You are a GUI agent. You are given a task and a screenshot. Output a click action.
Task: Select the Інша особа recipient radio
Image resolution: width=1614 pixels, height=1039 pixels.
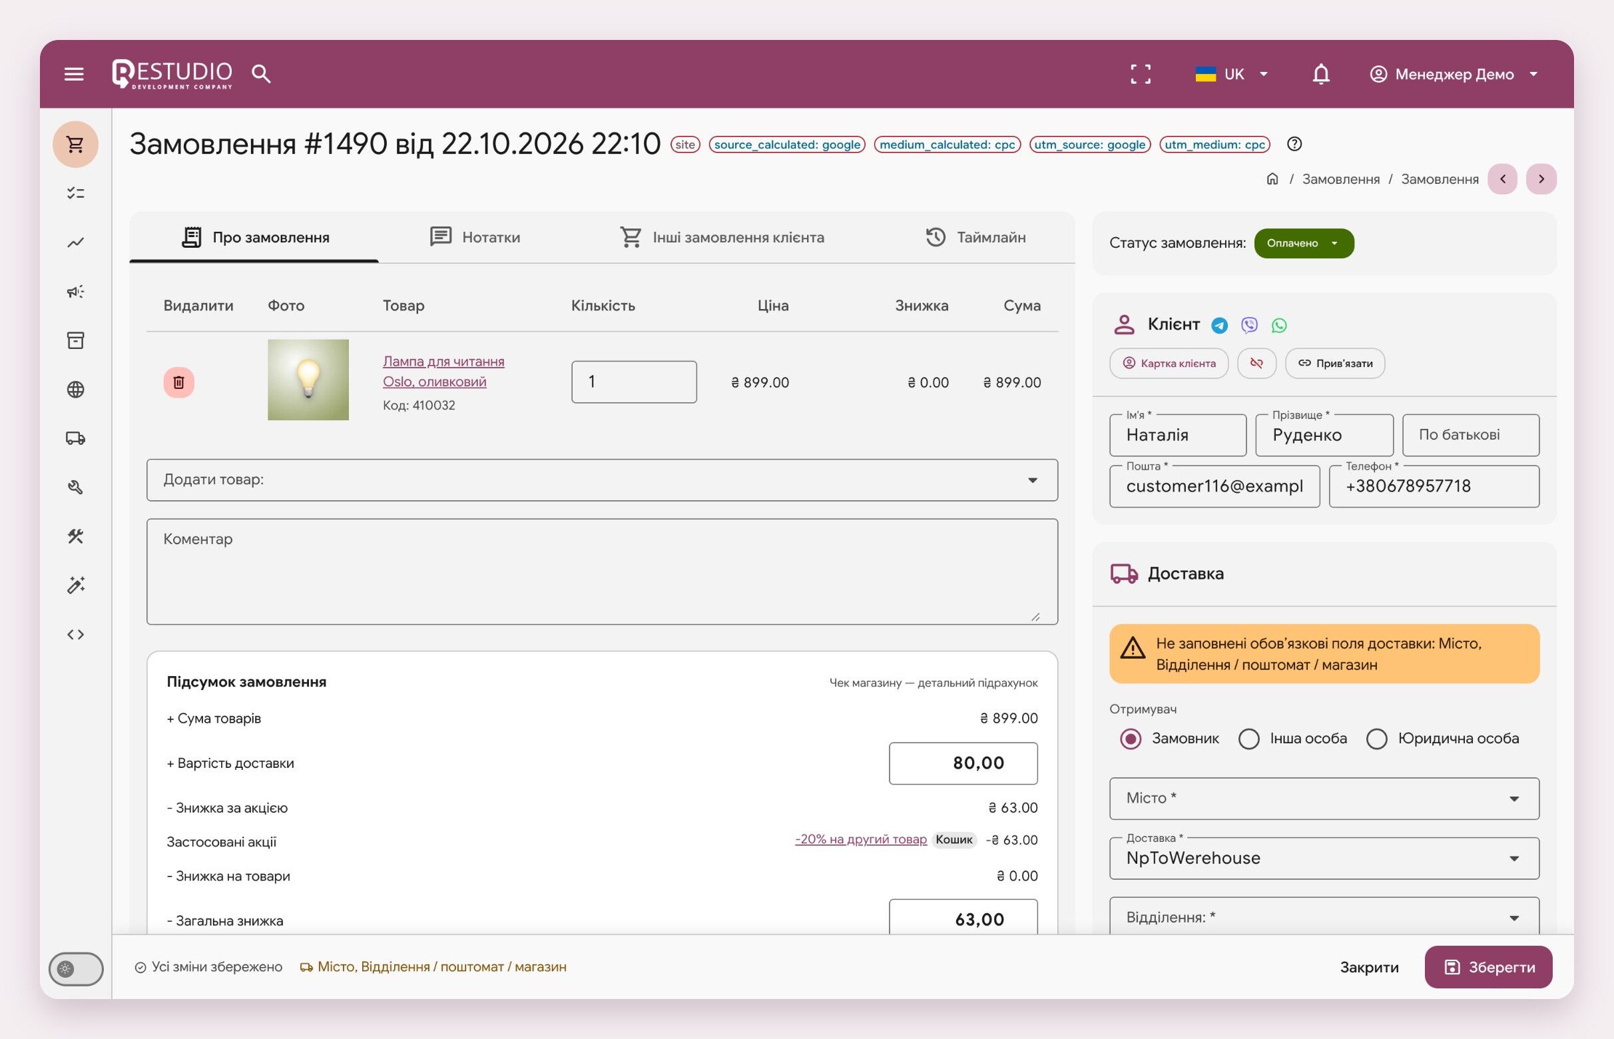coord(1248,739)
